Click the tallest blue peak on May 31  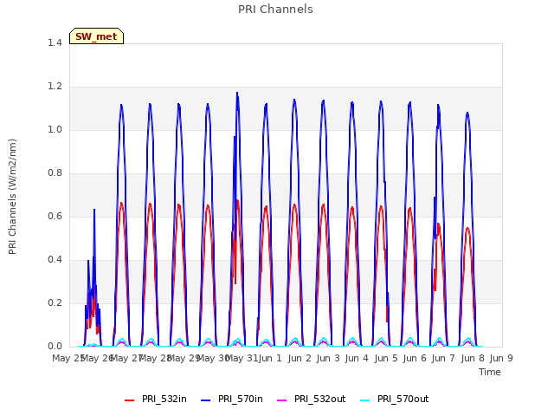[x=237, y=93]
